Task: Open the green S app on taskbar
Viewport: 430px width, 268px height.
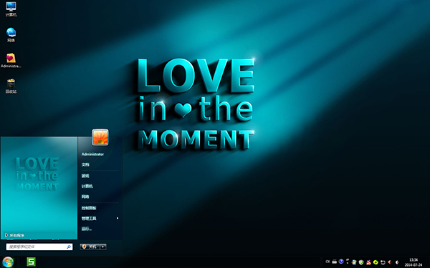Action: point(31,262)
